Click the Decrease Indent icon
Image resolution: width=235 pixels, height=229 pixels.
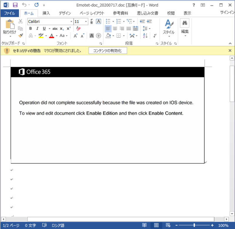142,21
